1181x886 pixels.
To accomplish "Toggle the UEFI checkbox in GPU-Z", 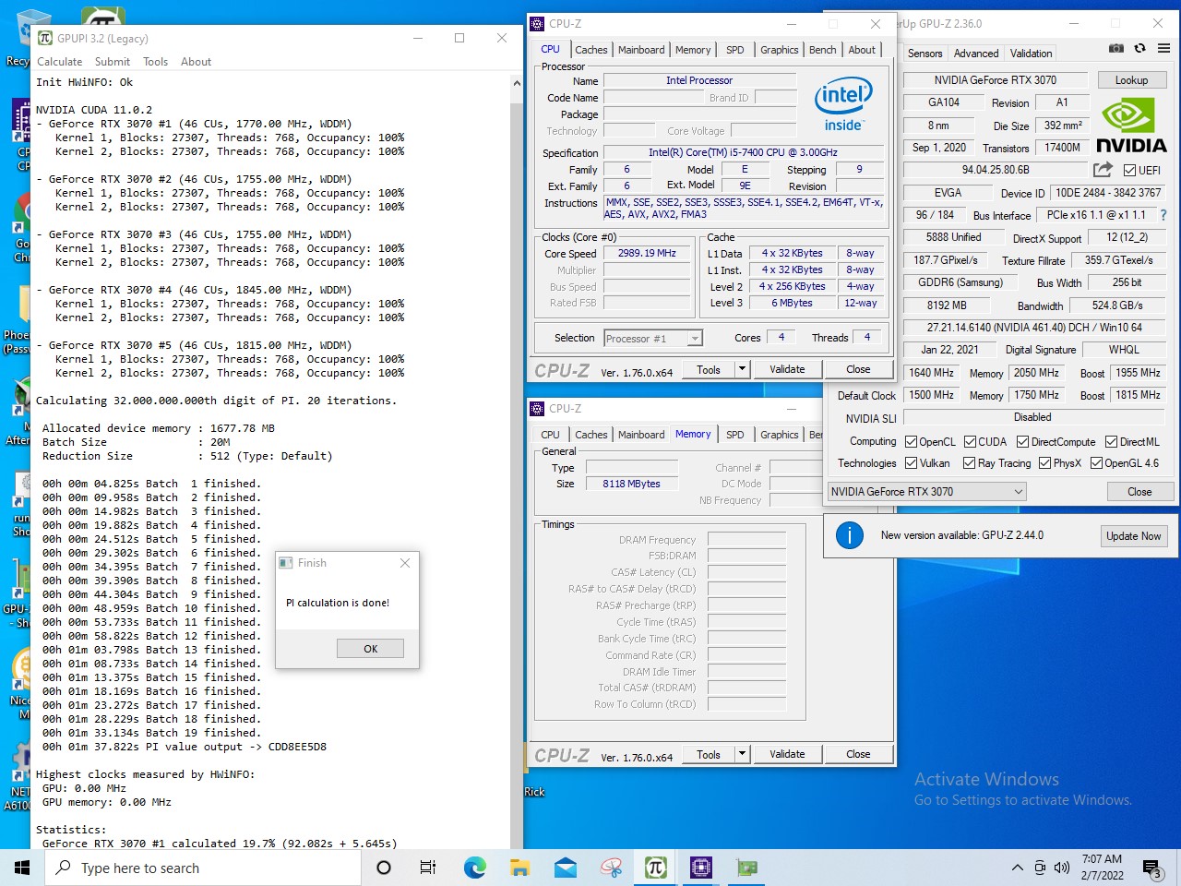I will [x=1129, y=170].
